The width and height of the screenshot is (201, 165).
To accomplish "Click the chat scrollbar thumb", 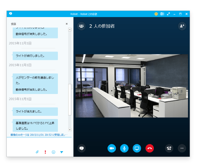I will tap(70, 100).
